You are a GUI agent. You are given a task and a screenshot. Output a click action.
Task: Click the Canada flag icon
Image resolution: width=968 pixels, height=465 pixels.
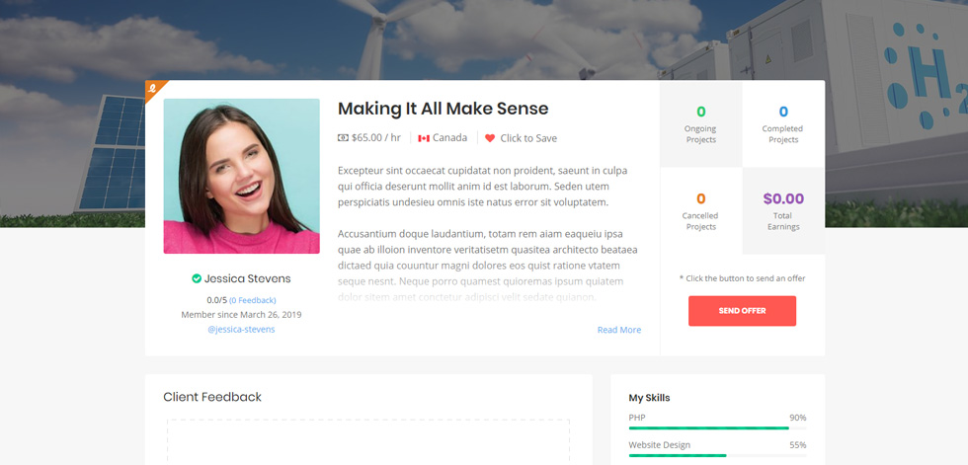click(x=424, y=138)
